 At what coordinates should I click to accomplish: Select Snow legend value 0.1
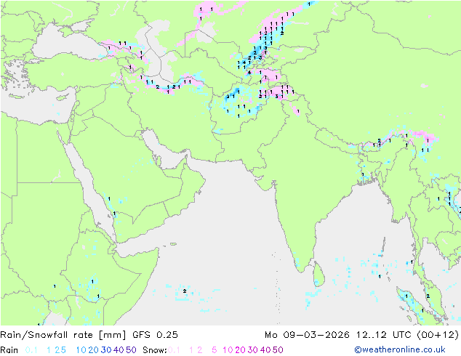click(x=174, y=350)
